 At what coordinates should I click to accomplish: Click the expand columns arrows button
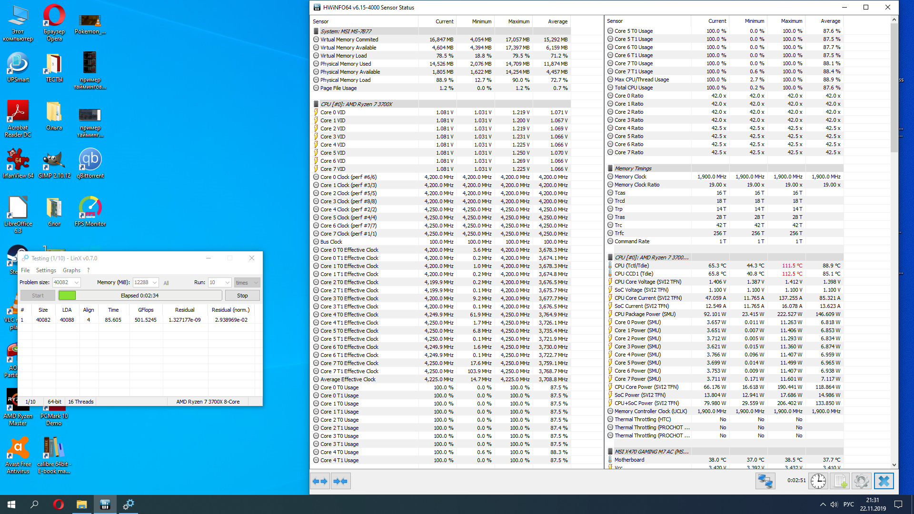coord(320,481)
